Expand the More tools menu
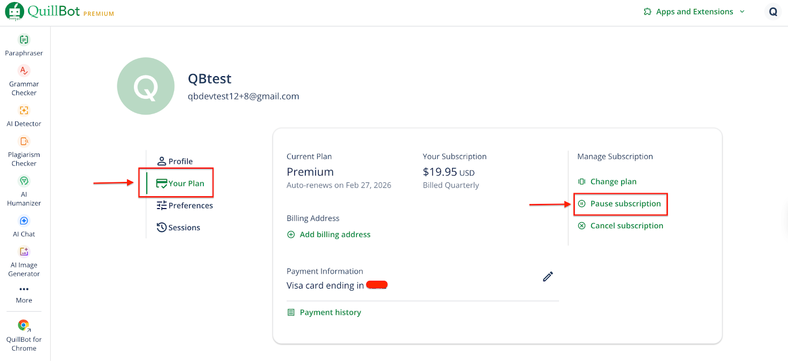 tap(24, 294)
